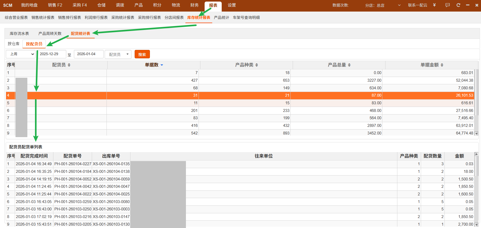
Task: Toggle sort arrow on 单据数 column
Action: click(x=162, y=65)
